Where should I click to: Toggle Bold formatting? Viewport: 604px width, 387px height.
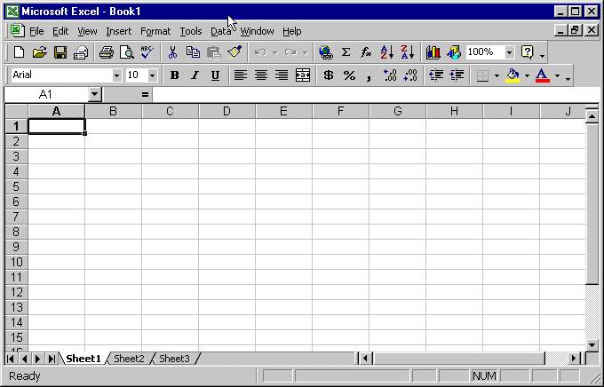pos(174,75)
